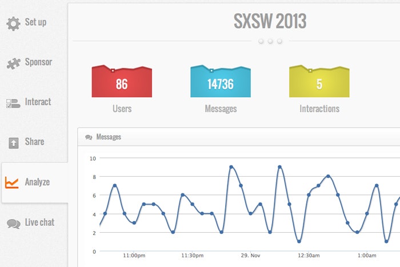
Task: Click the SXSW 2013 title
Action: [x=270, y=21]
